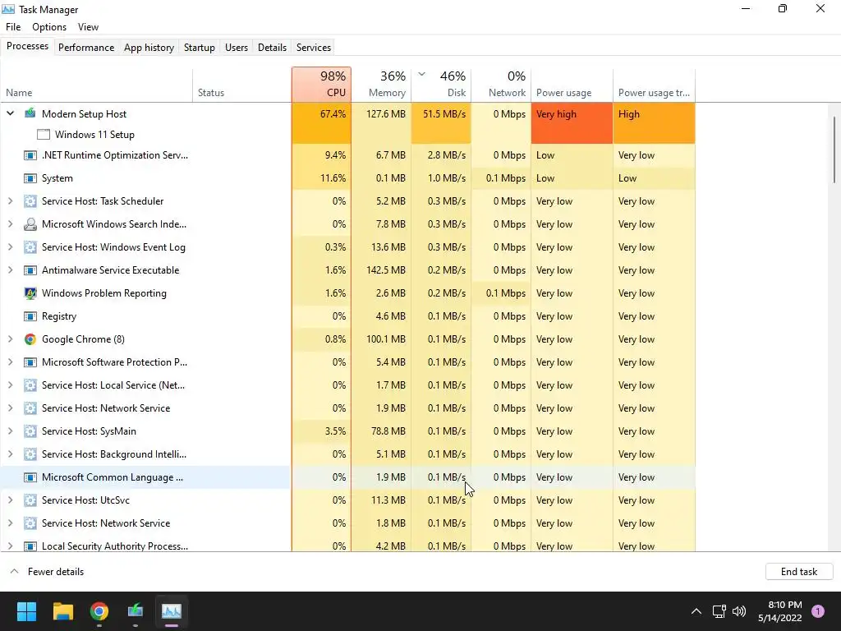
Task: Click the network tray icon
Action: 719,611
